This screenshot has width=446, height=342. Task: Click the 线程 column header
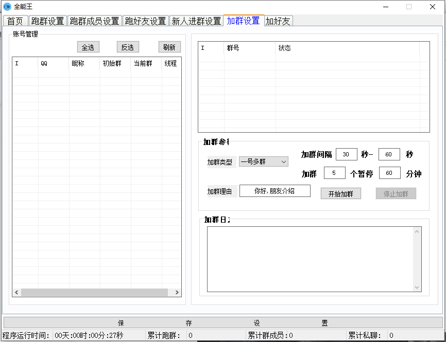(171, 63)
